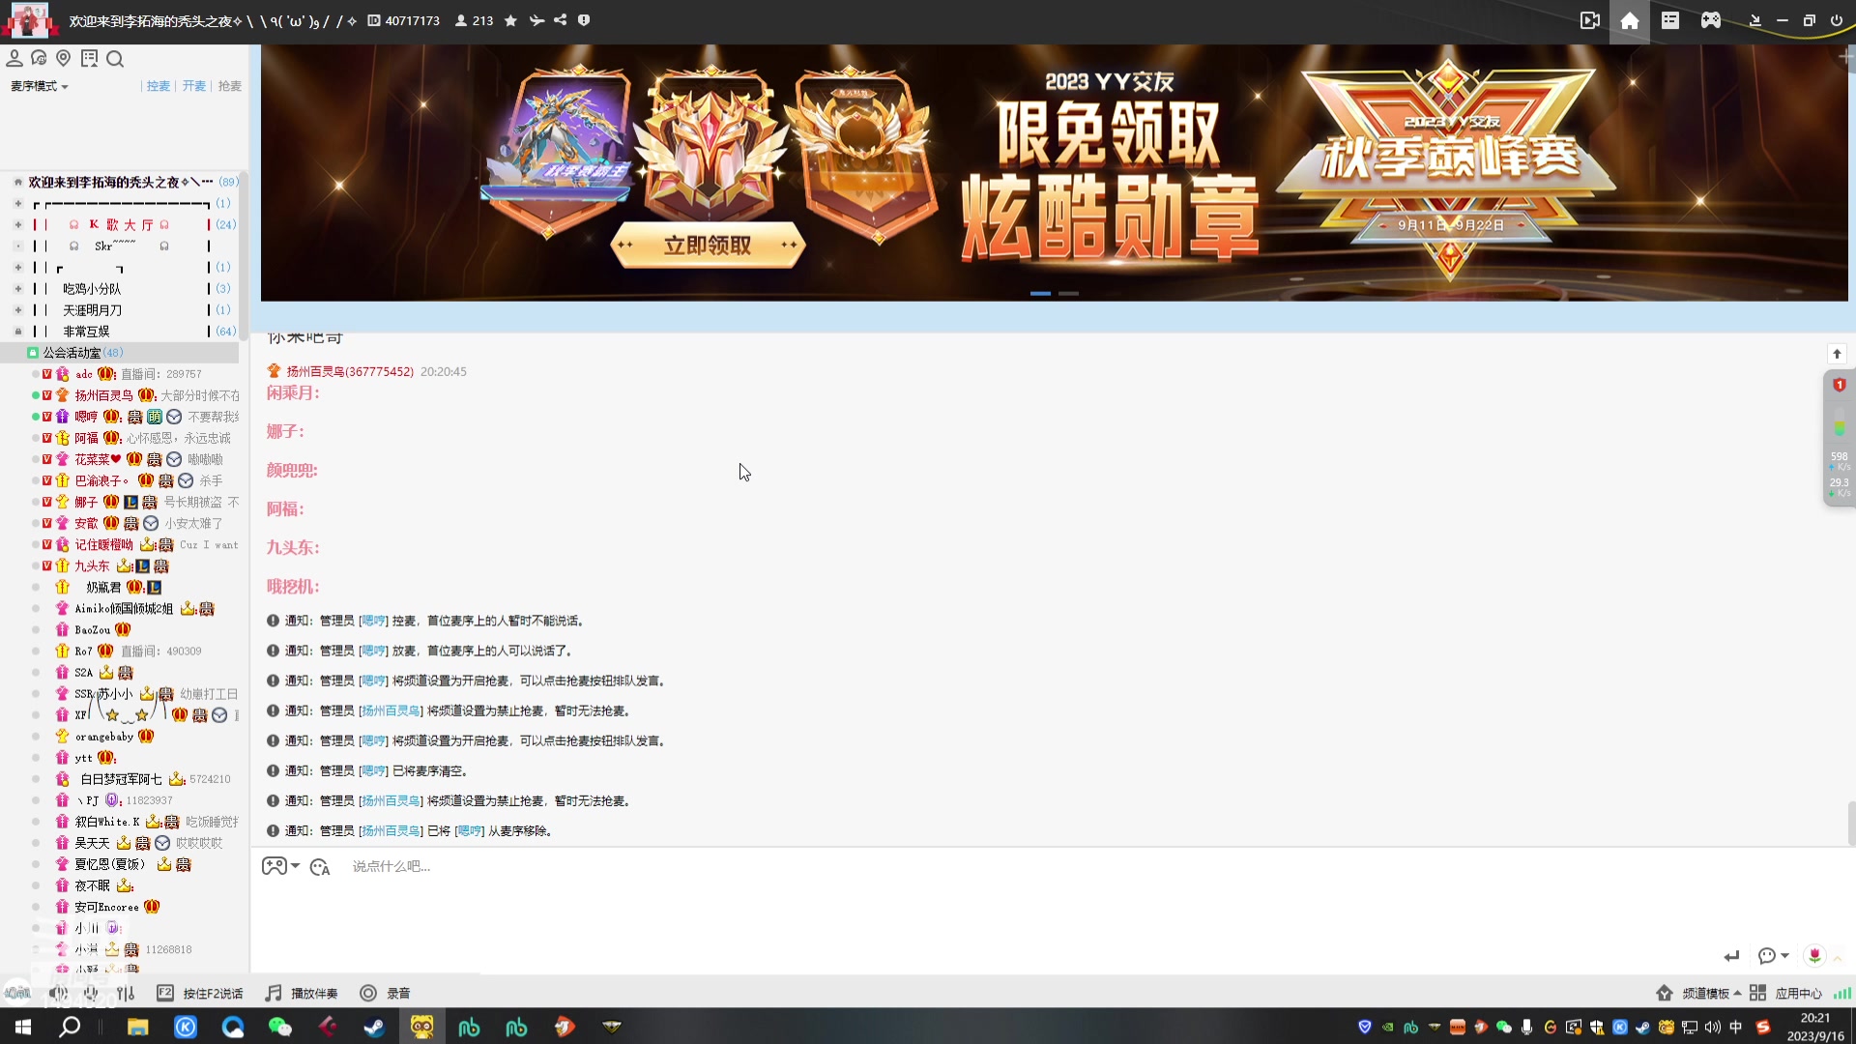Image resolution: width=1856 pixels, height=1044 pixels.
Task: Click 立即领取 banner button
Action: [x=708, y=246]
